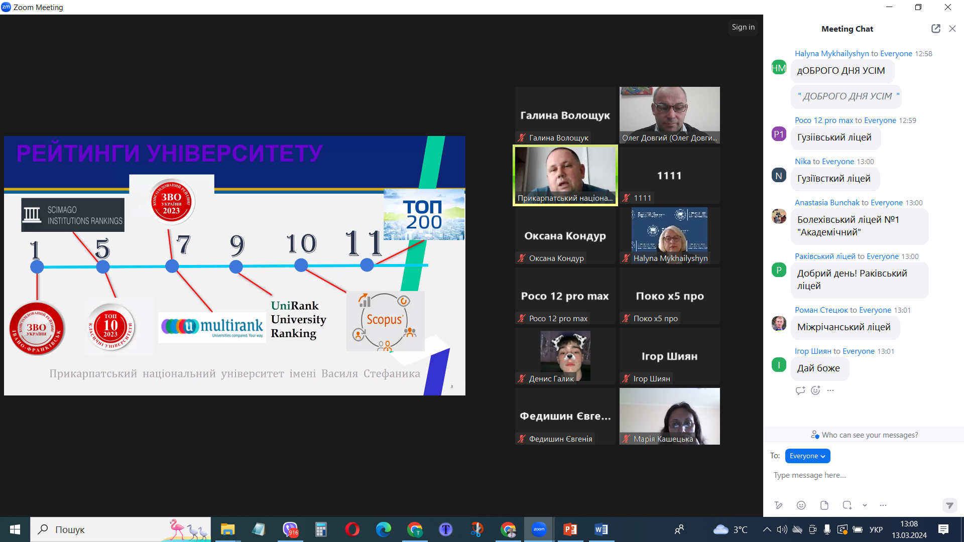The width and height of the screenshot is (964, 542).
Task: Click the screenshot capture icon in chat
Action: pos(847,505)
